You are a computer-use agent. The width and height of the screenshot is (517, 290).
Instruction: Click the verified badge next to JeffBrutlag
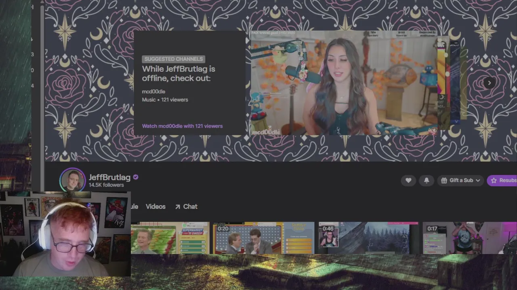[x=136, y=177]
